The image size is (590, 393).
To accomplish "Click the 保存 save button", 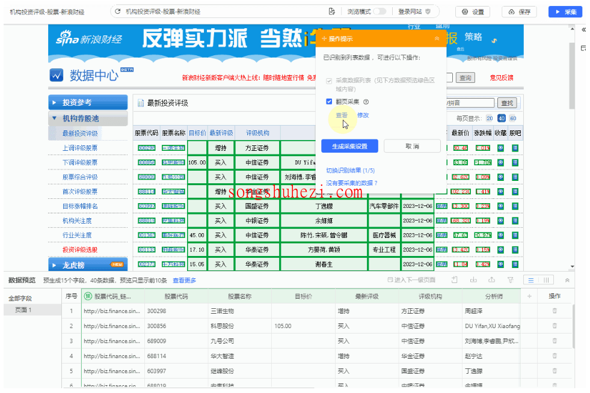I will [520, 11].
